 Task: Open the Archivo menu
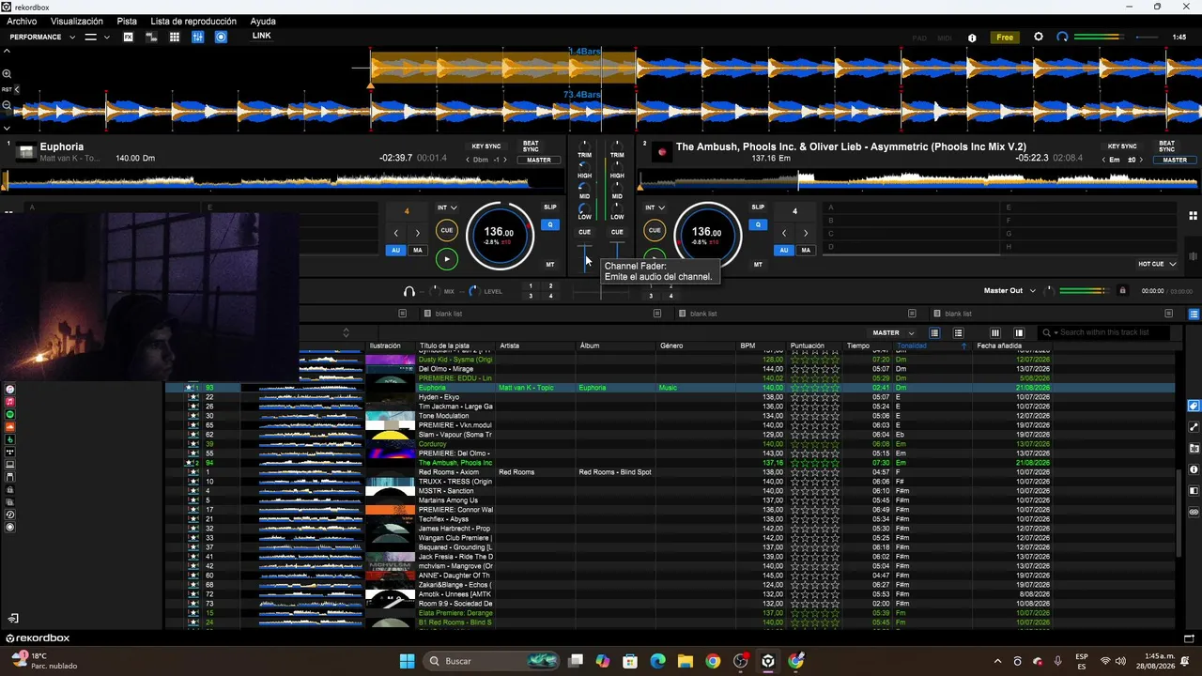(x=22, y=21)
